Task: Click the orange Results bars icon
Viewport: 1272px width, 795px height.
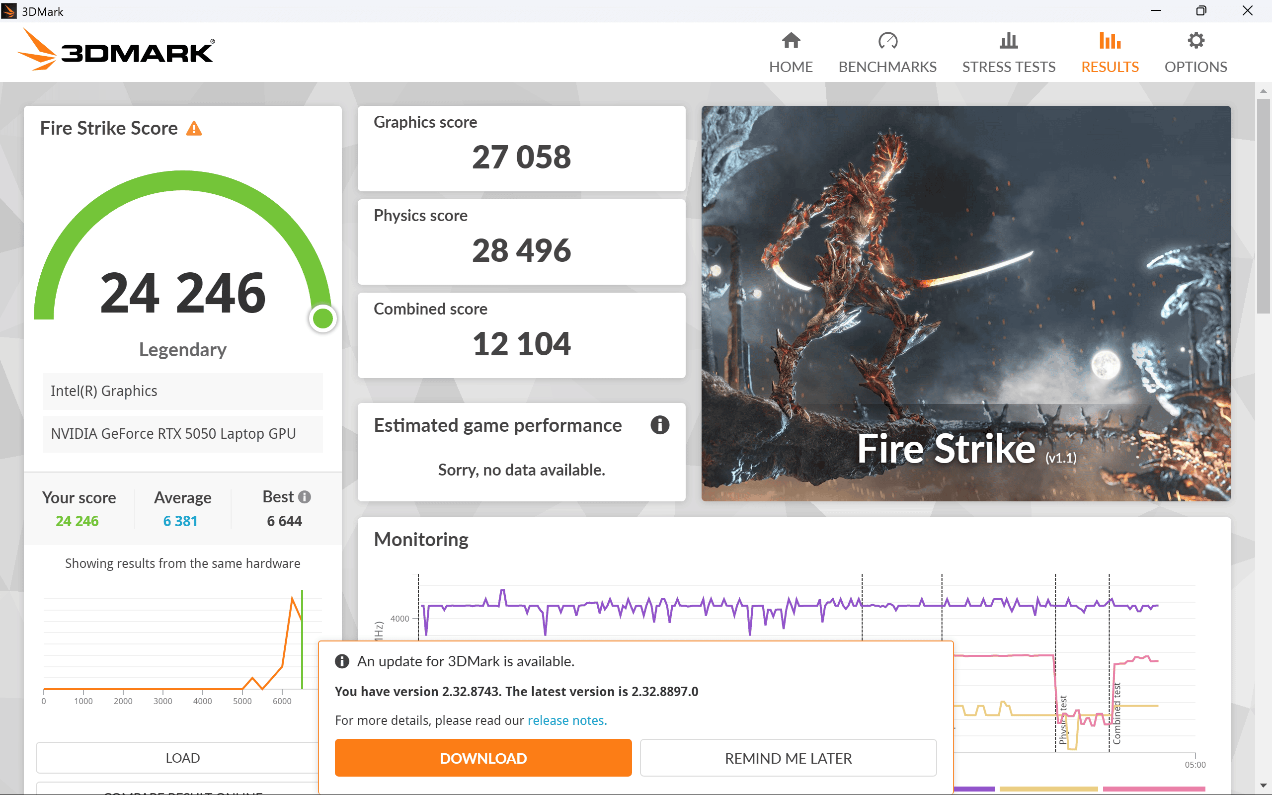Action: click(x=1110, y=40)
